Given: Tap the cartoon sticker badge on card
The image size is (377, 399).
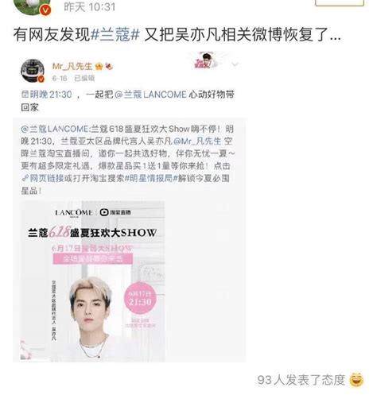Looking at the screenshot, I should coord(206,60).
